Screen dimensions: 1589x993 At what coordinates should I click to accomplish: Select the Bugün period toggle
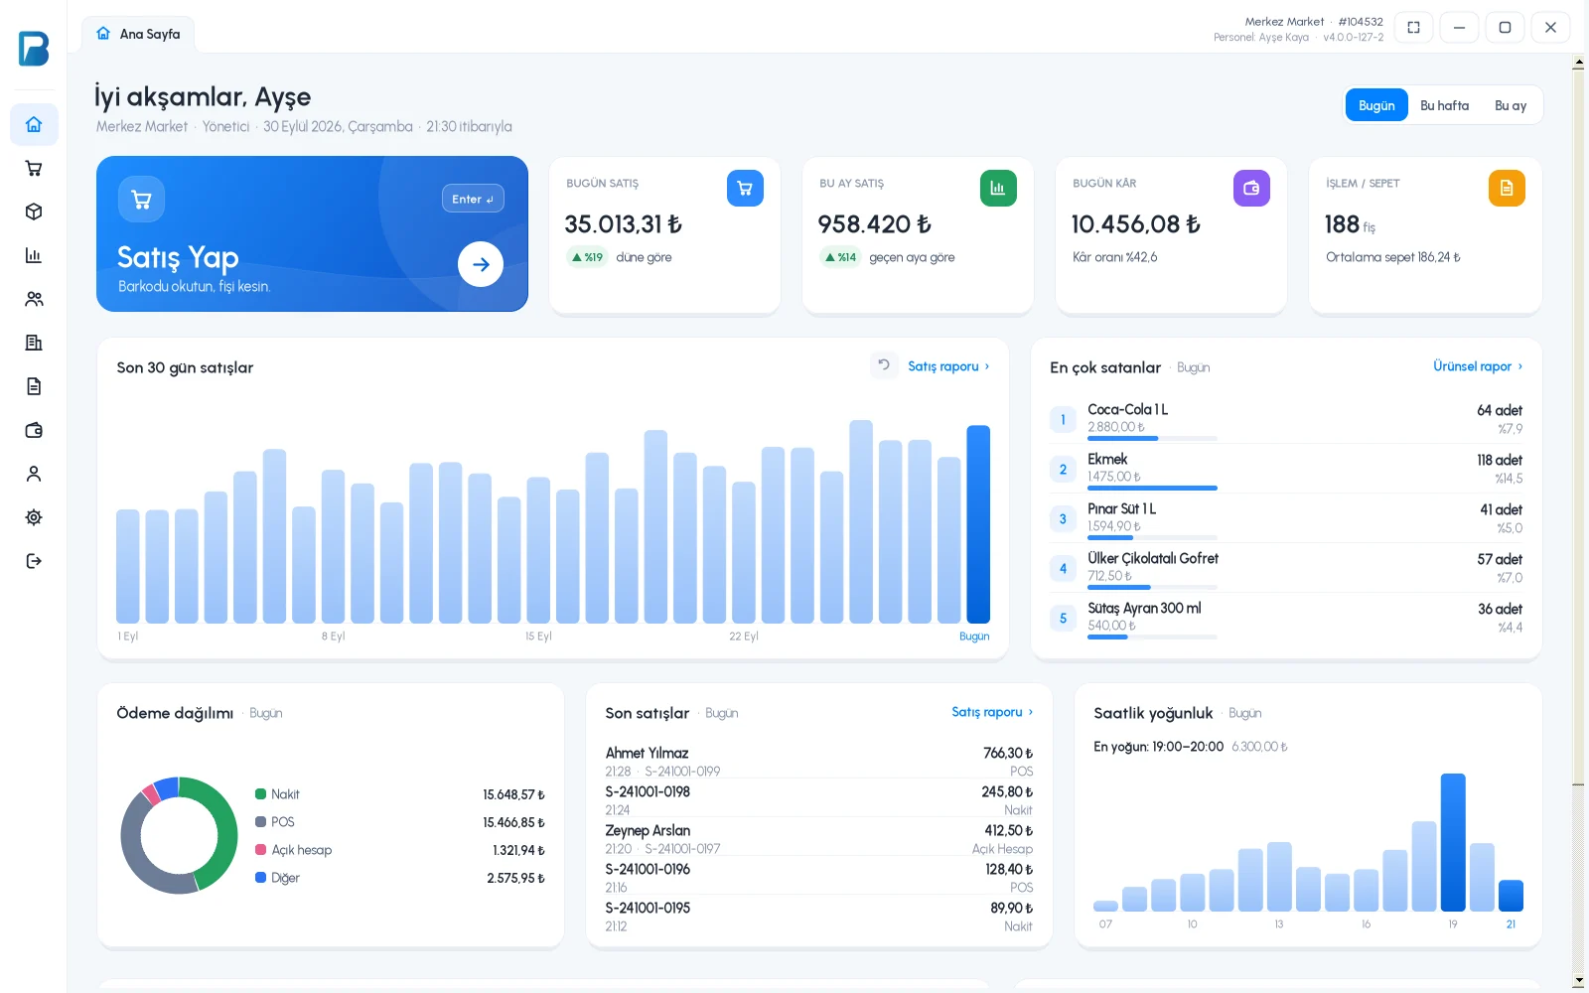(1376, 105)
